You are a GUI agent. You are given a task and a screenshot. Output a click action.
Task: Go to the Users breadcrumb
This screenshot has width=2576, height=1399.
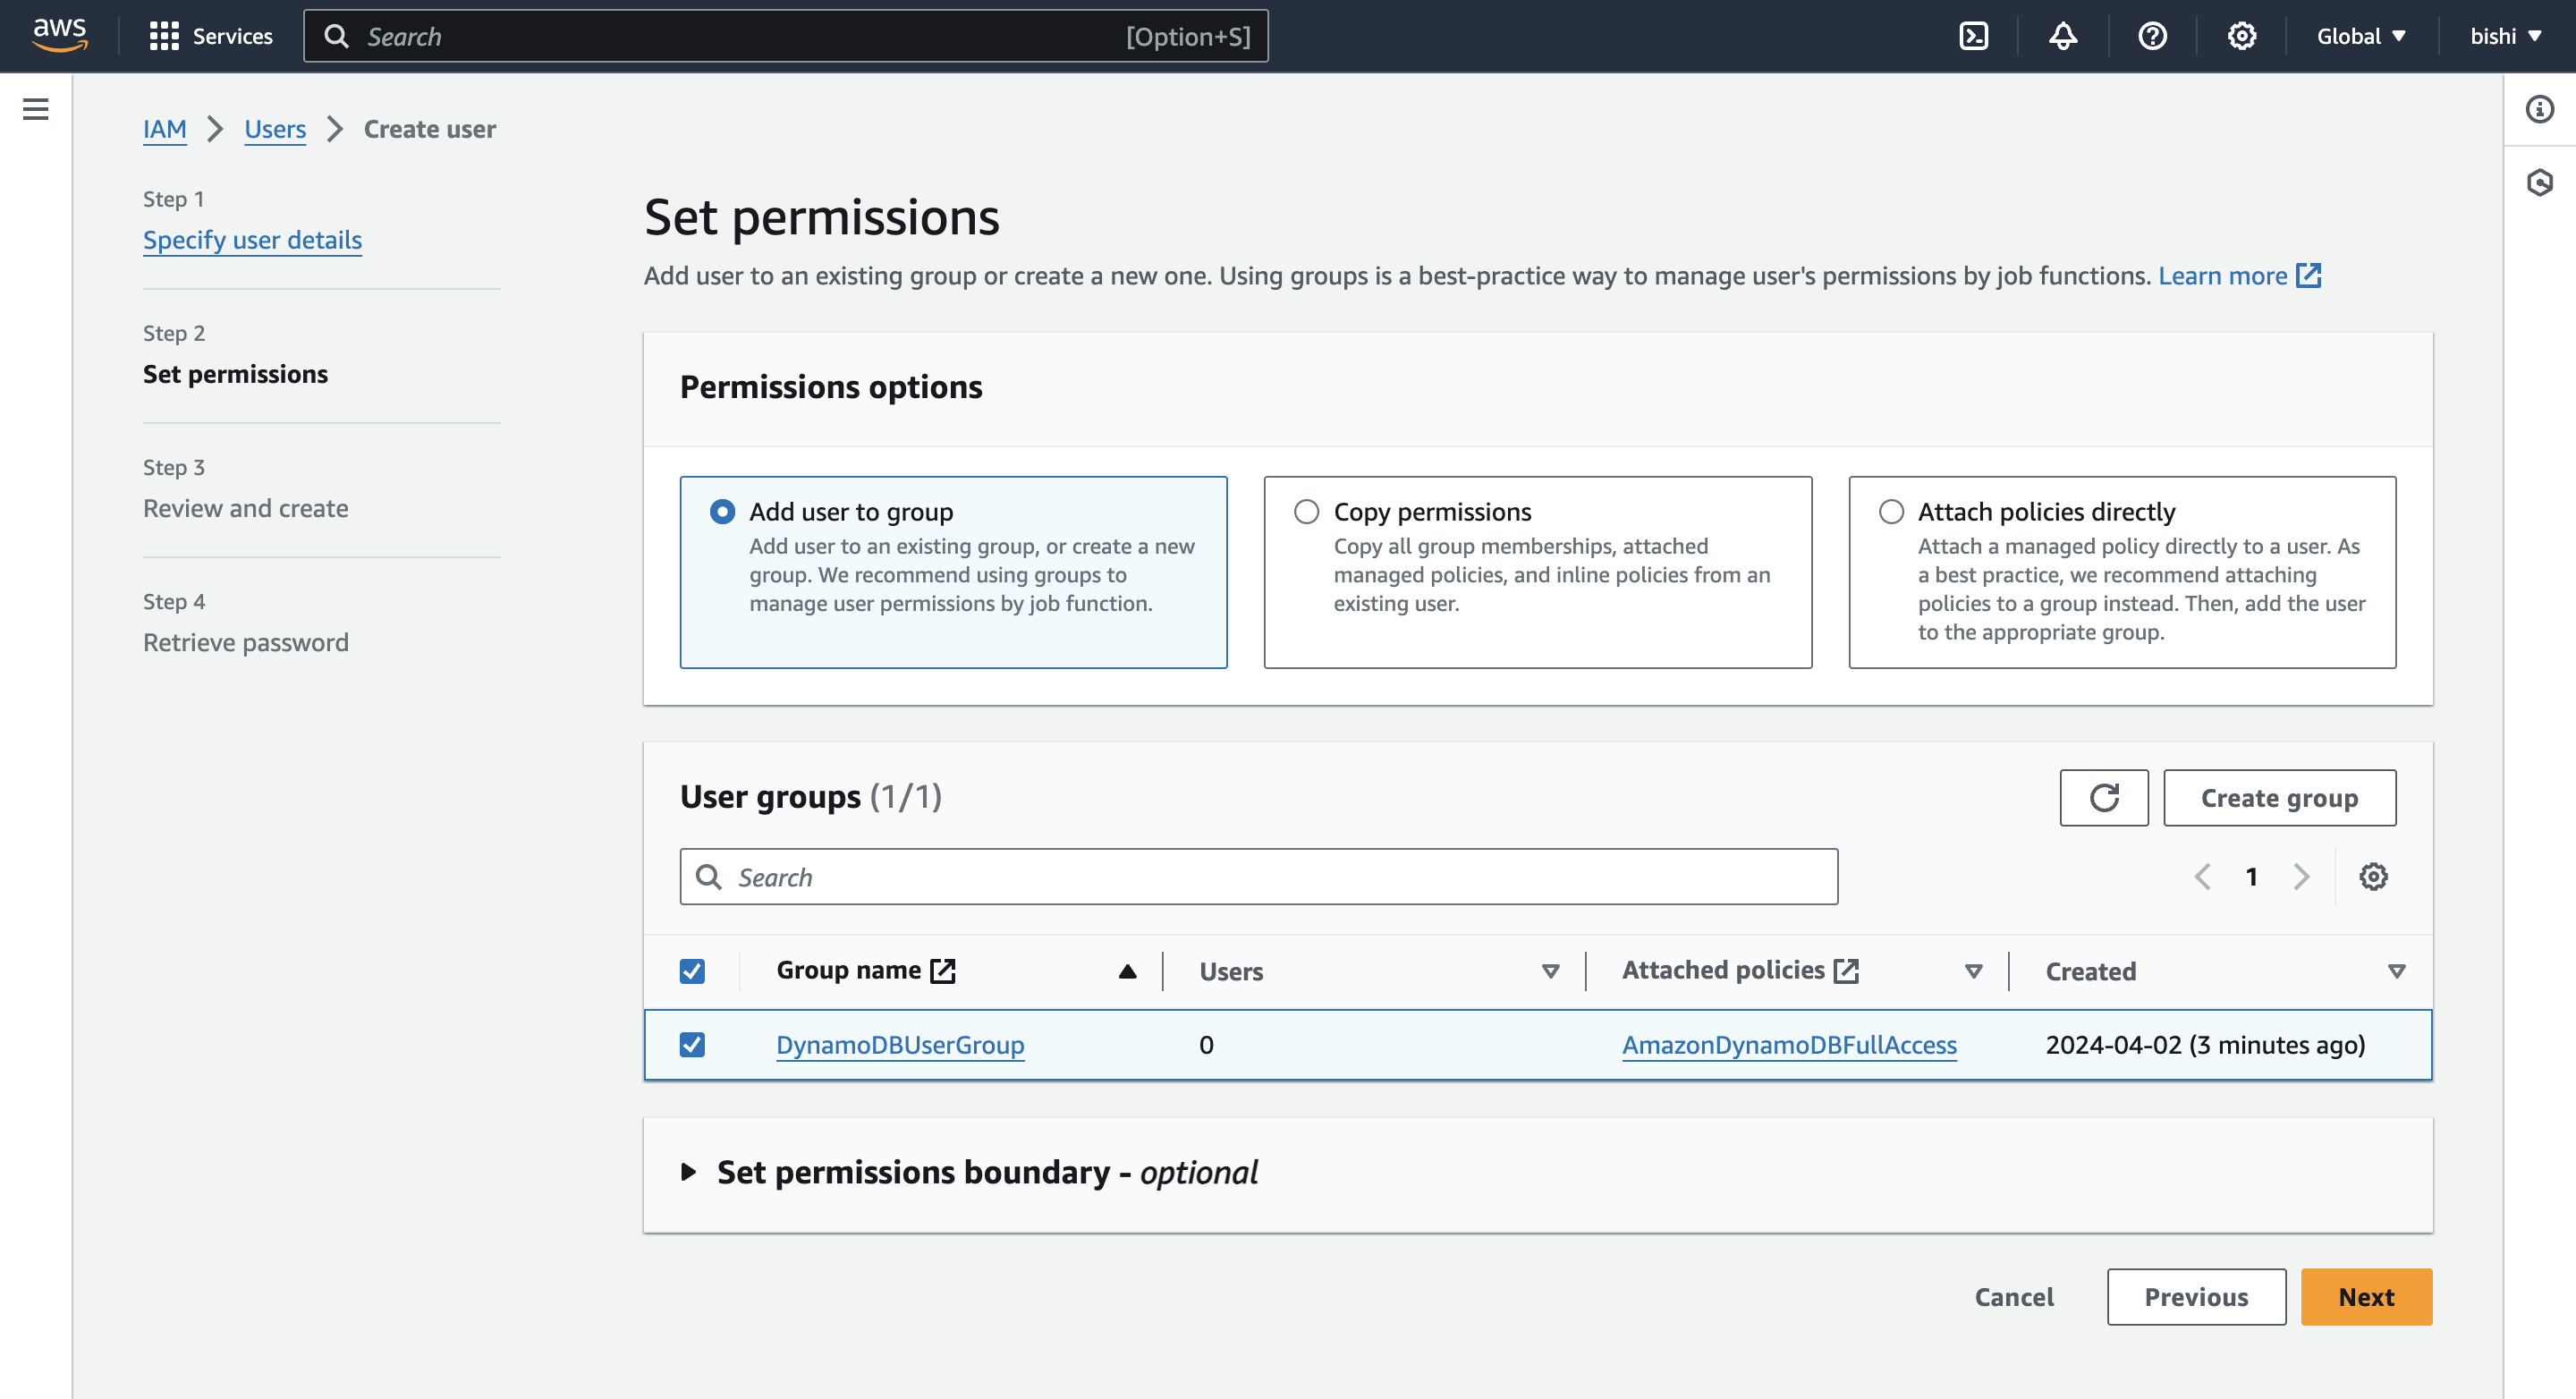(x=275, y=129)
